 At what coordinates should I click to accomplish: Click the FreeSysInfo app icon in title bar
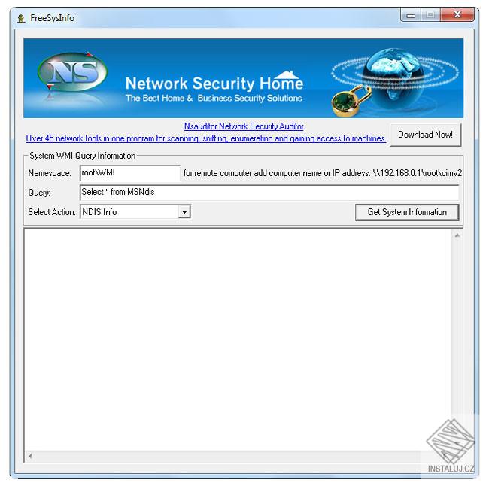pos(21,18)
